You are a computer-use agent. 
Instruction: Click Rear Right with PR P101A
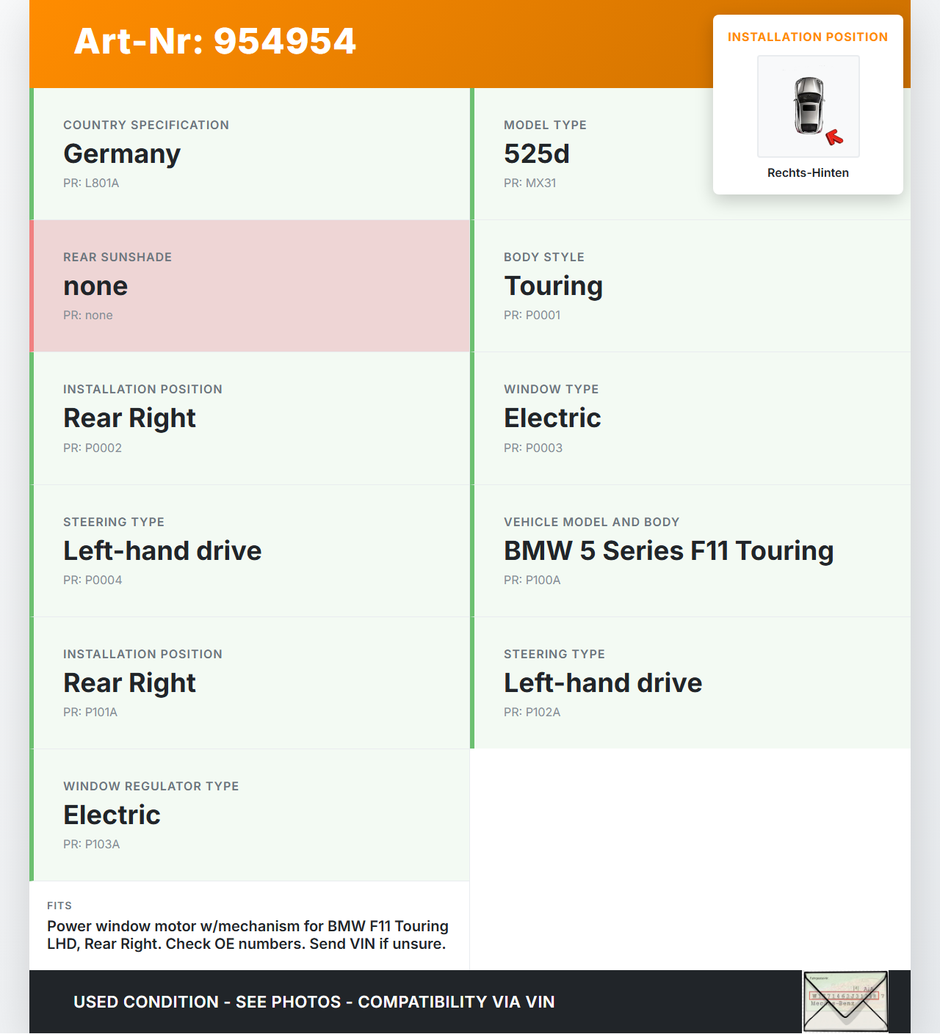(250, 682)
